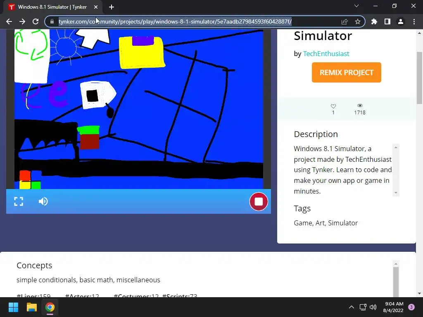Close the Windows 8.1 Simulator tab
This screenshot has height=317, width=423.
tap(96, 7)
